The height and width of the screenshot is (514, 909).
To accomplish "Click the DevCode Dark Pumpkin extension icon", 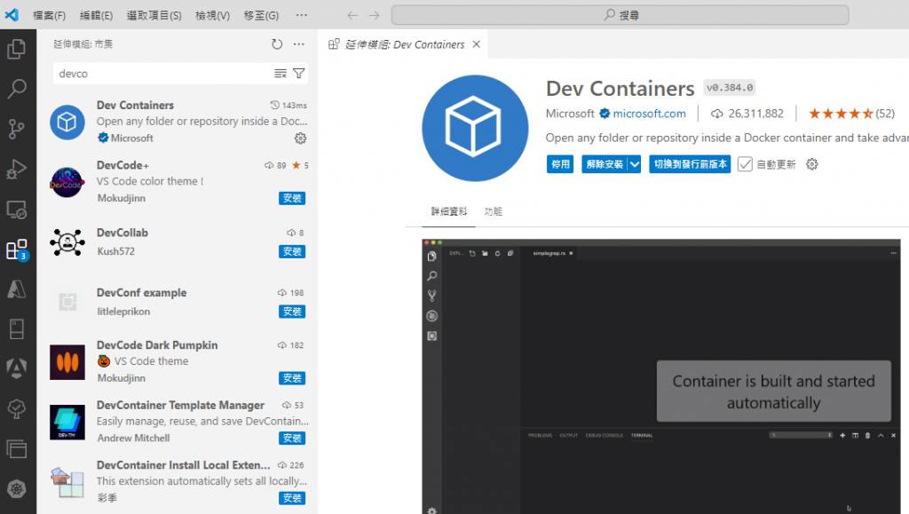I will (x=67, y=362).
